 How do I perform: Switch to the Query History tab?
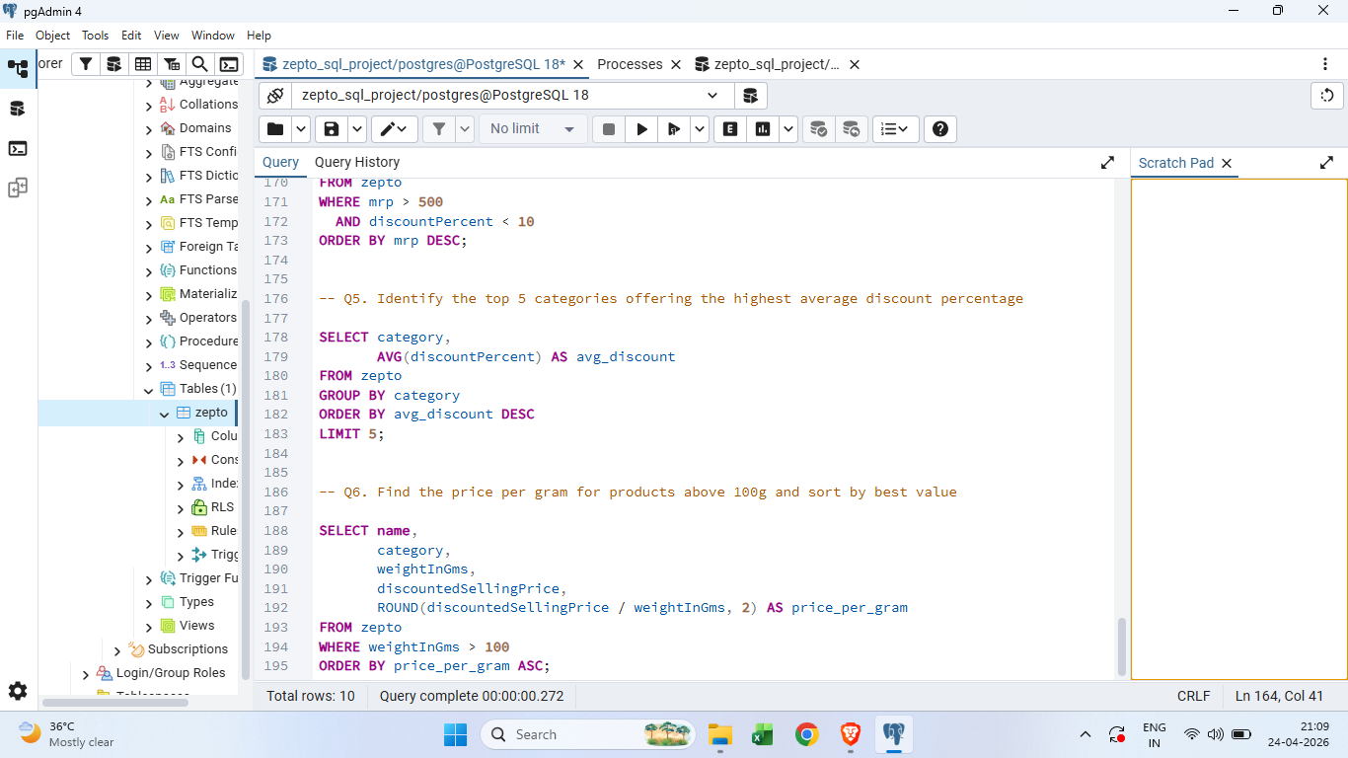[357, 162]
